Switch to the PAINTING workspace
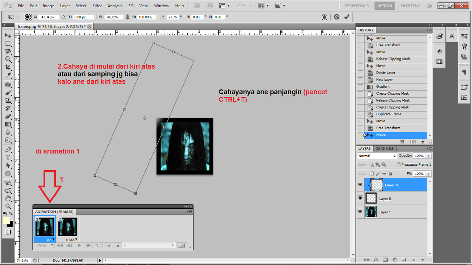 [x=410, y=6]
